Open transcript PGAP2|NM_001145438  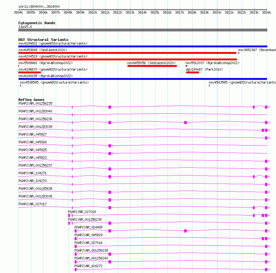tap(35, 188)
